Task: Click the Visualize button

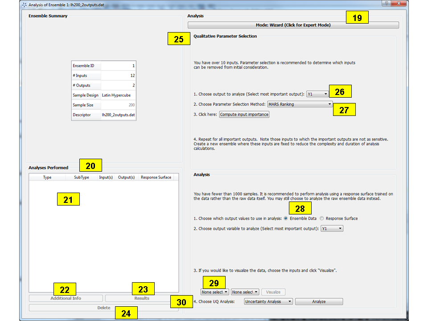Action: (x=273, y=292)
